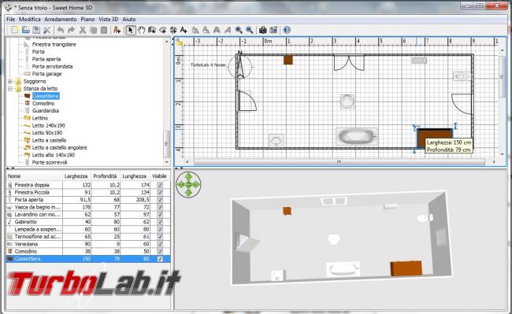Click the bathtub in the plan
Image resolution: width=512 pixels, height=314 pixels.
click(357, 137)
